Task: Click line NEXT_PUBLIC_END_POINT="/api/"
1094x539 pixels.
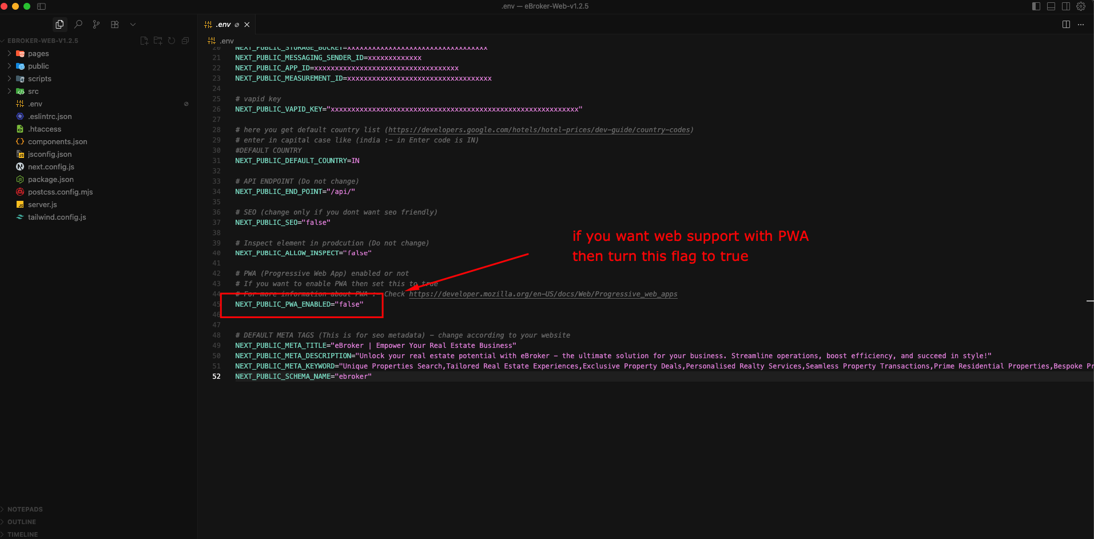Action: 295,192
